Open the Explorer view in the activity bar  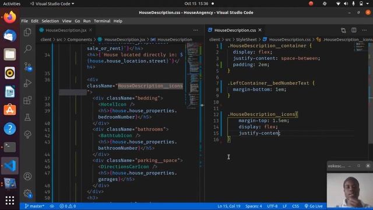(x=27, y=32)
